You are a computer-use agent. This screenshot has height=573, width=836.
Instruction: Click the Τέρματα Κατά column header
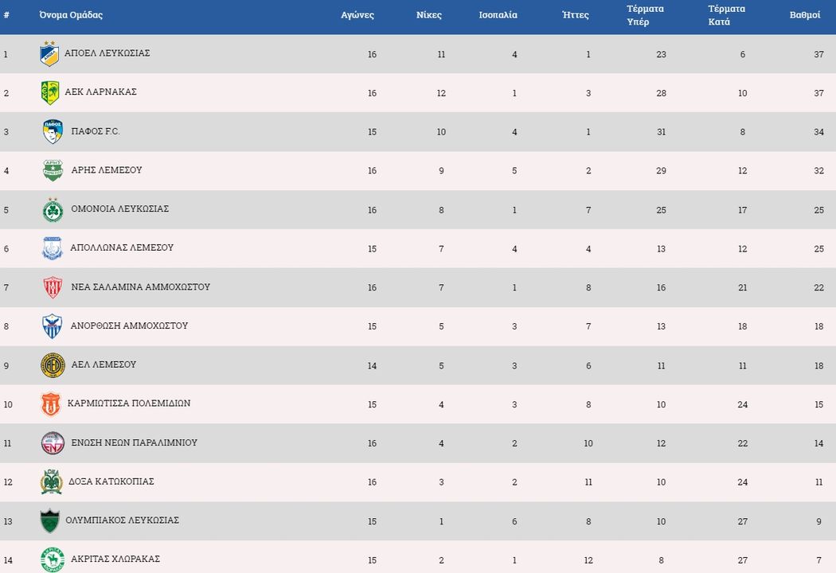(x=727, y=15)
